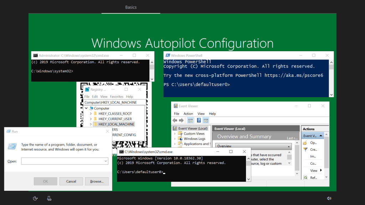365x205 pixels.
Task: Expand Windows Logs in Event Viewer tree
Action: (x=175, y=139)
